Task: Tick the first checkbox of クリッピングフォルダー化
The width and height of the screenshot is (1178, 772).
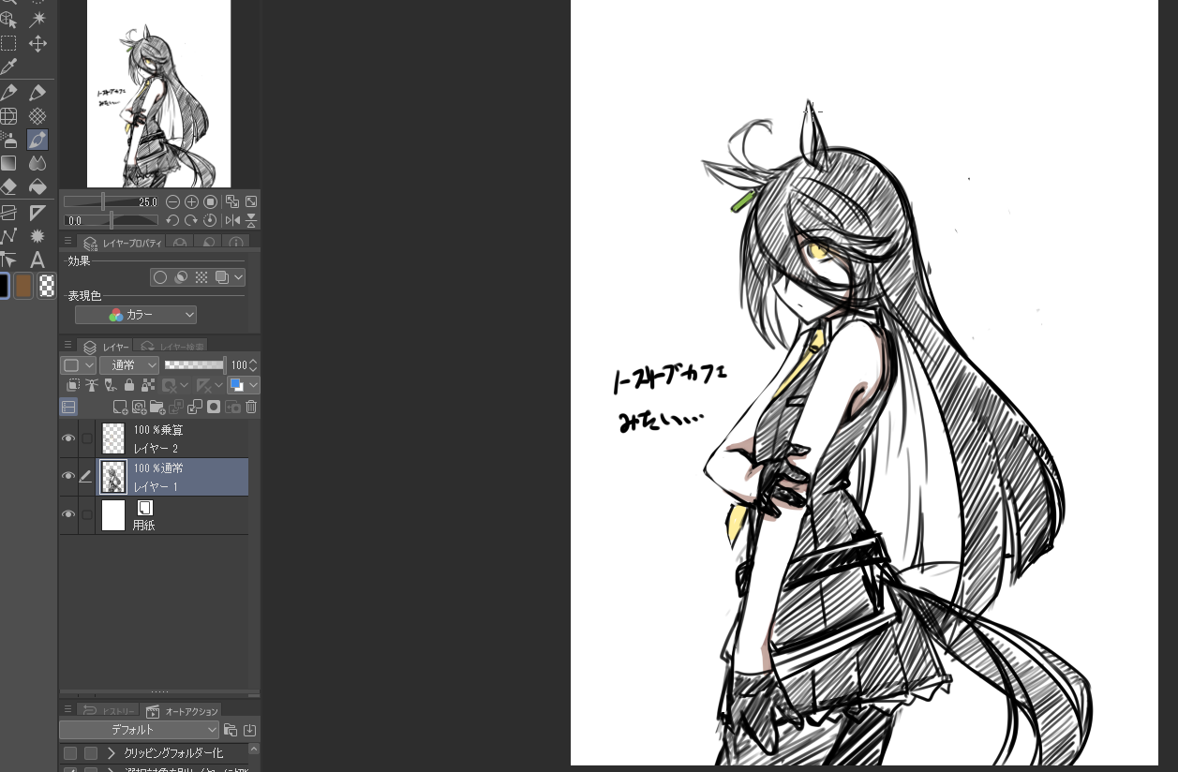Action: [x=70, y=753]
